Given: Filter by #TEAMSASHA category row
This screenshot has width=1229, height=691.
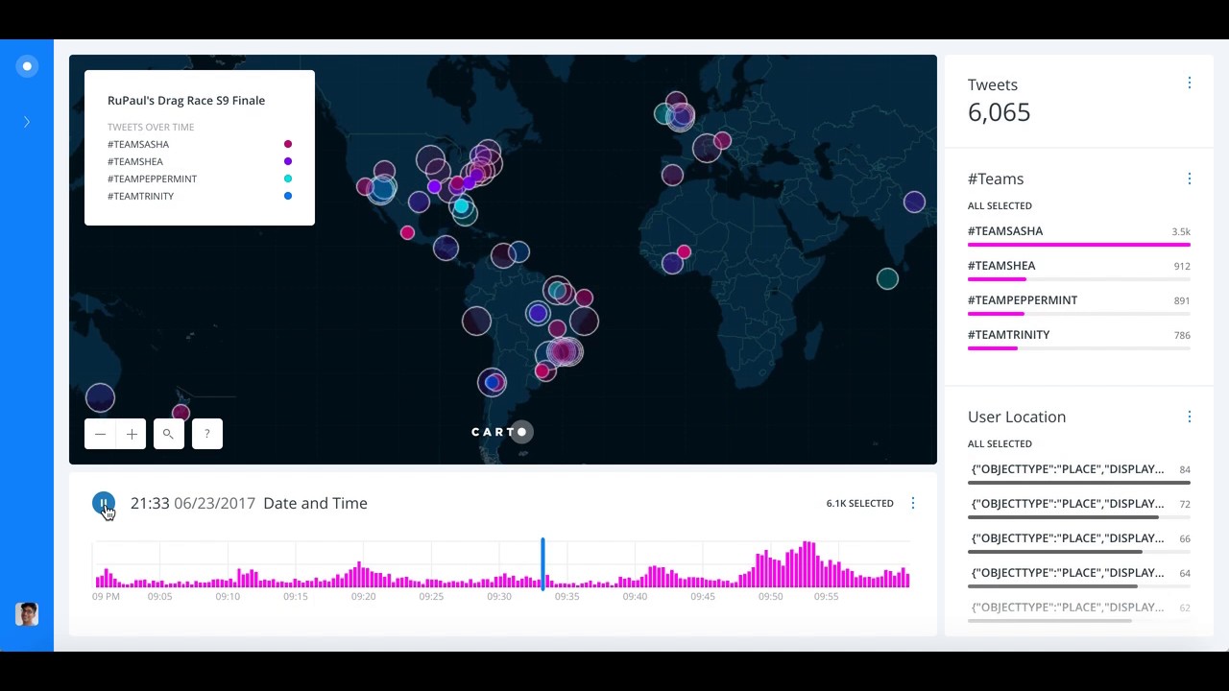Looking at the screenshot, I should 1079,235.
